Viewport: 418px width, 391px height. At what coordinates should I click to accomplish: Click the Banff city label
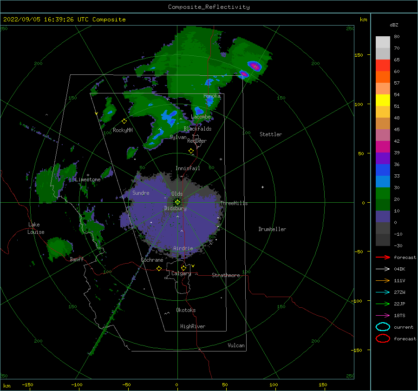click(x=77, y=259)
